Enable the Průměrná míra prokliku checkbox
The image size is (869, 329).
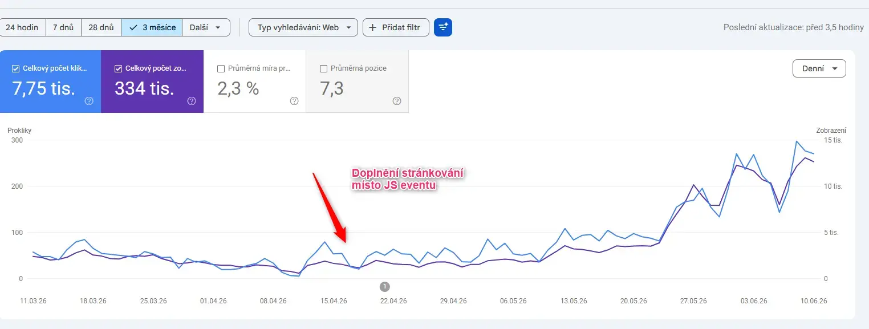click(221, 68)
